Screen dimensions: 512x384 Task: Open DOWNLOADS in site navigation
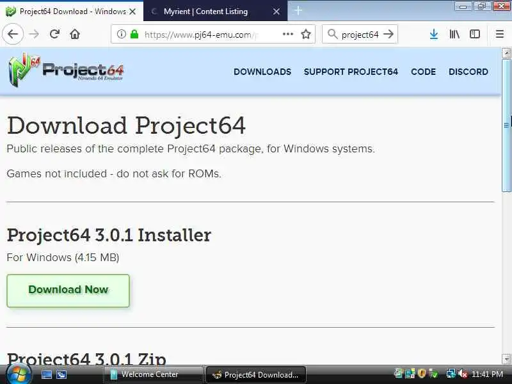[x=262, y=72]
